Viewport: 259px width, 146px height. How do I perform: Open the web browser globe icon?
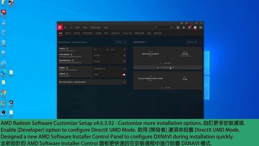(x=178, y=28)
